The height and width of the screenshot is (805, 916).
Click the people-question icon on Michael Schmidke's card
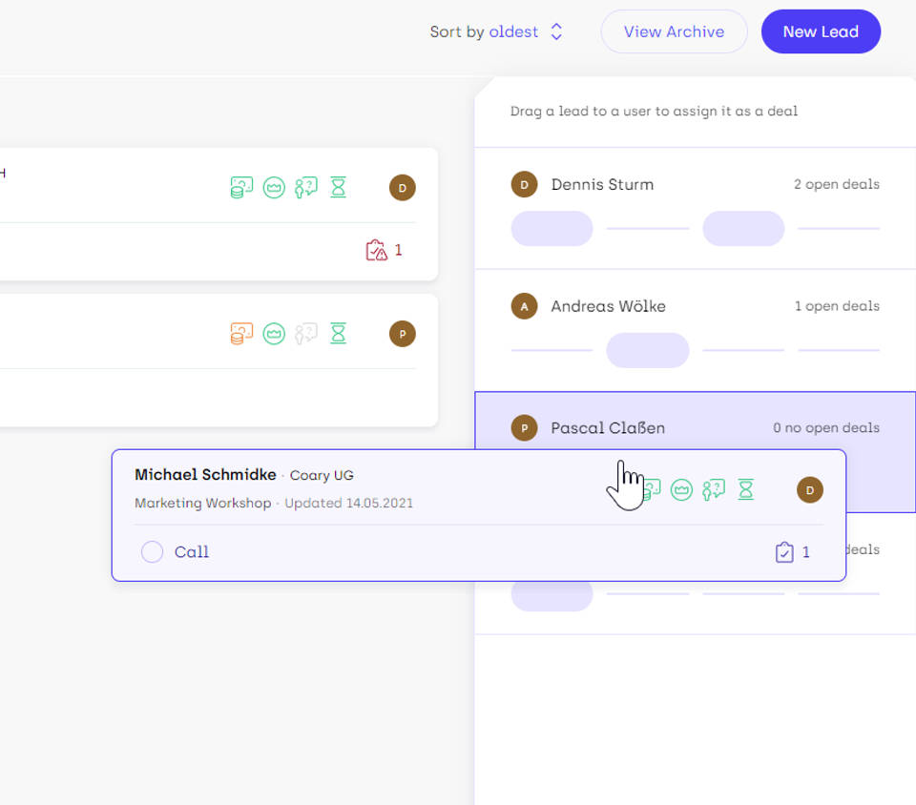pos(714,489)
